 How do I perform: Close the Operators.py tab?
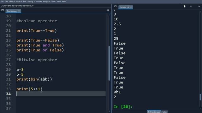(x=19, y=11)
